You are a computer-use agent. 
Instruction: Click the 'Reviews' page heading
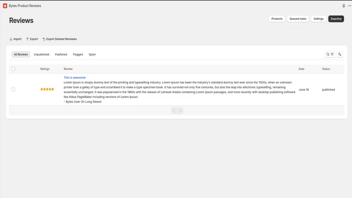click(21, 20)
